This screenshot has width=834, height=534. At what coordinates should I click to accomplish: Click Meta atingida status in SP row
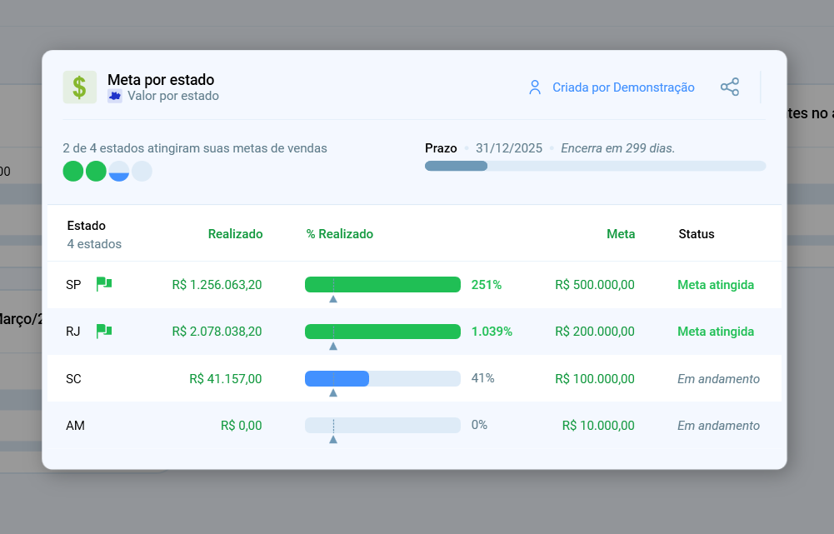(716, 285)
